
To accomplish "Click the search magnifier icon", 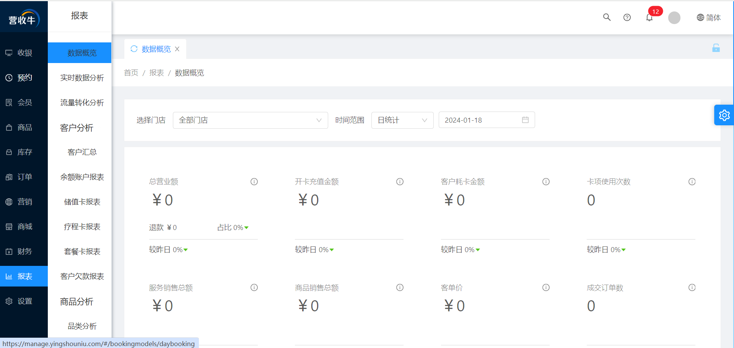I will coord(607,17).
